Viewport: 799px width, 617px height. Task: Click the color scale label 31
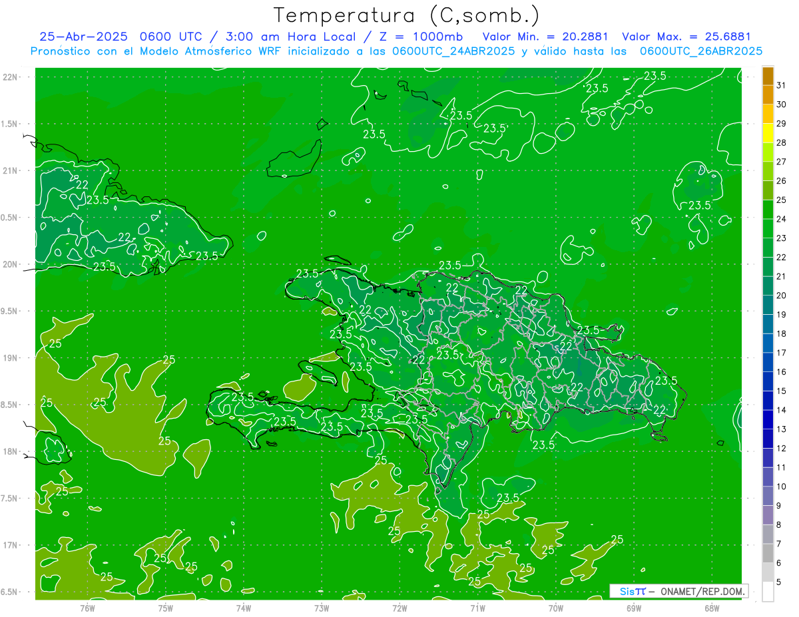pyautogui.click(x=782, y=85)
